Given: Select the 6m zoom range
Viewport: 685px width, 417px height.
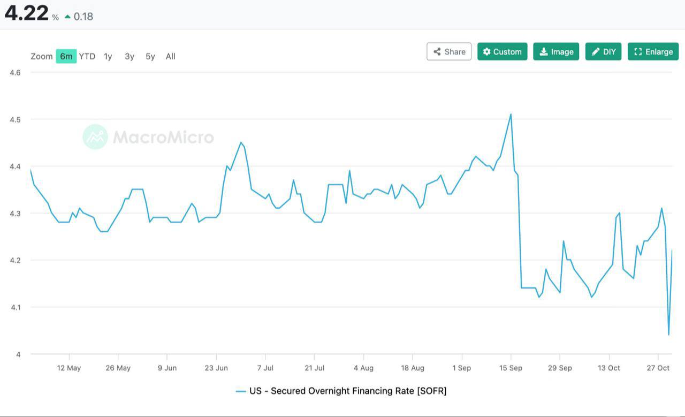Looking at the screenshot, I should point(66,56).
